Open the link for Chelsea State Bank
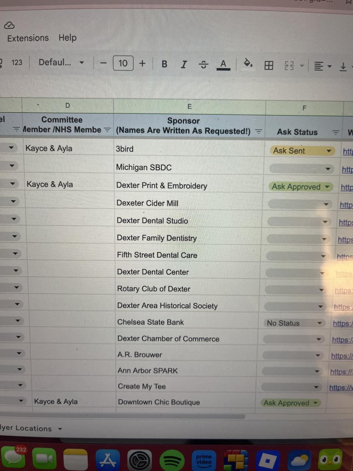 pos(343,323)
